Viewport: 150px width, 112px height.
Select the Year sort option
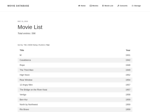[48, 45]
